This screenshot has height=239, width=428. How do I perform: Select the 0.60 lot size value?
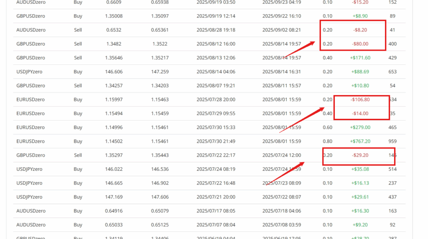pos(328,127)
